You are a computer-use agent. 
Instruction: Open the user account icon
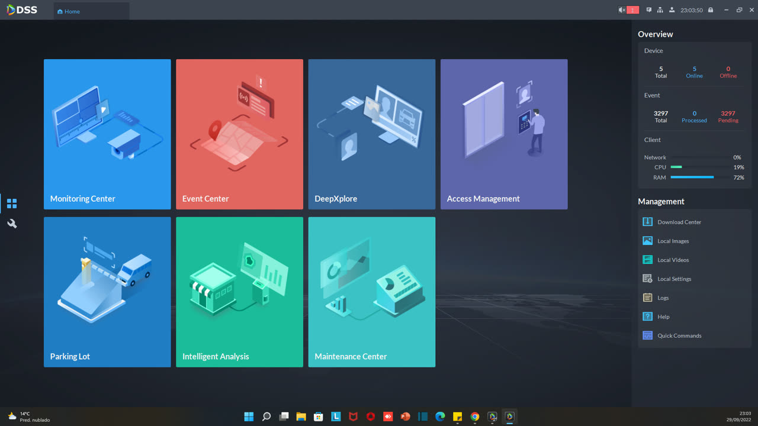[672, 10]
